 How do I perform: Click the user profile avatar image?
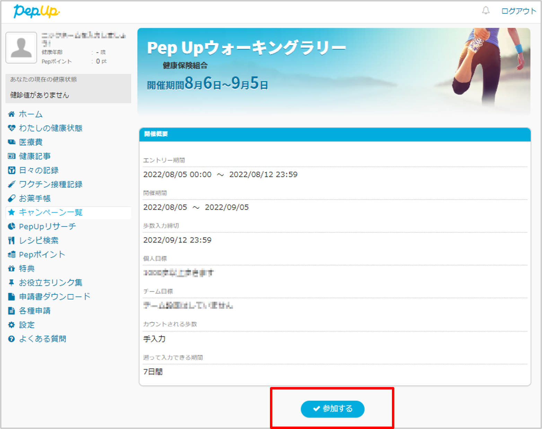[21, 48]
